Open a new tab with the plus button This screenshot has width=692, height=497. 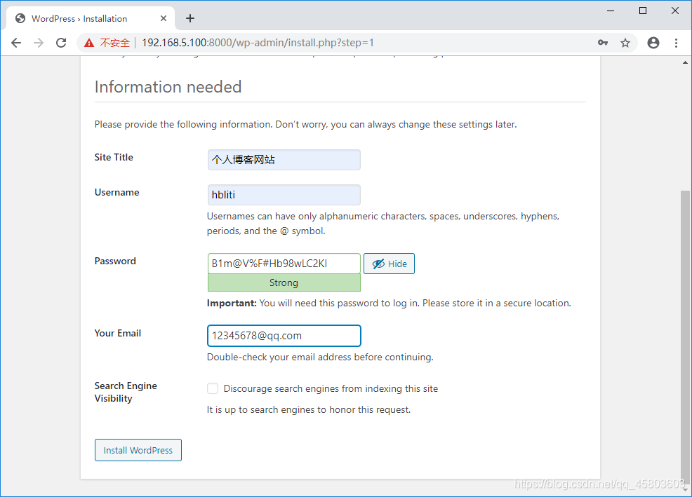coord(190,18)
